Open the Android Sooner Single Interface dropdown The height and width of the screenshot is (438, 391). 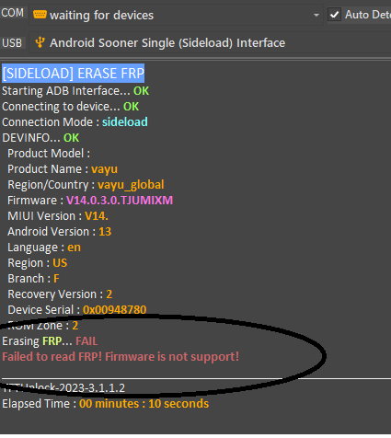coord(210,43)
